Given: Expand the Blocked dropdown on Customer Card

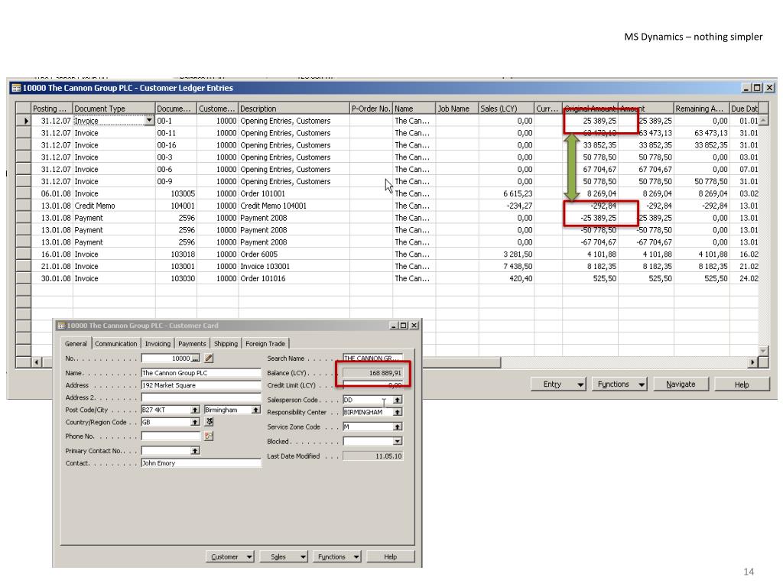Looking at the screenshot, I should click(398, 441).
